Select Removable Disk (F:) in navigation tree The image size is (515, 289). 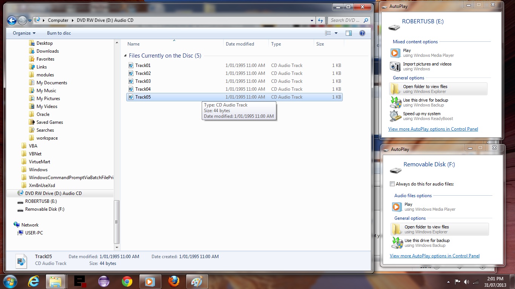click(44, 209)
